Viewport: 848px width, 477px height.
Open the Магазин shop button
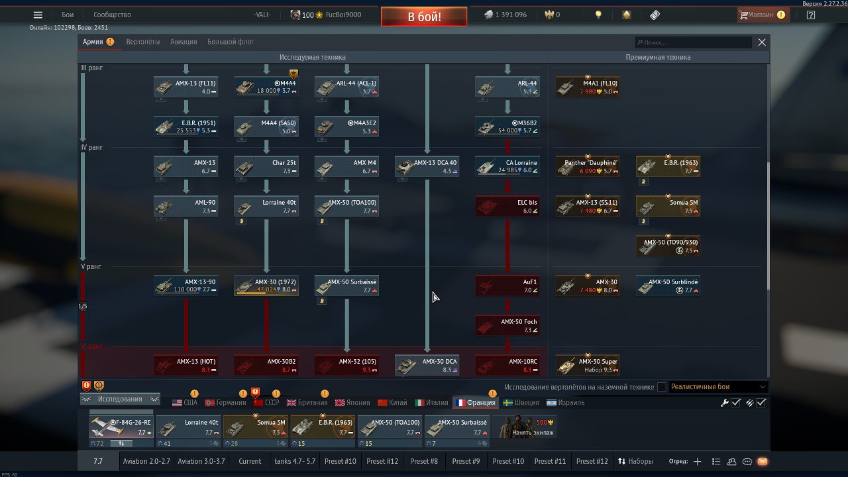pos(762,15)
